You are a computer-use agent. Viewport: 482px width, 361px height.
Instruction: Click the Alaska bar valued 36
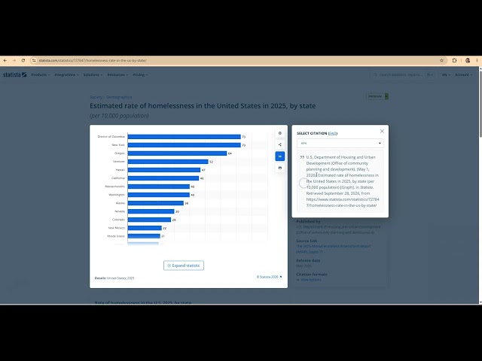pyautogui.click(x=156, y=203)
